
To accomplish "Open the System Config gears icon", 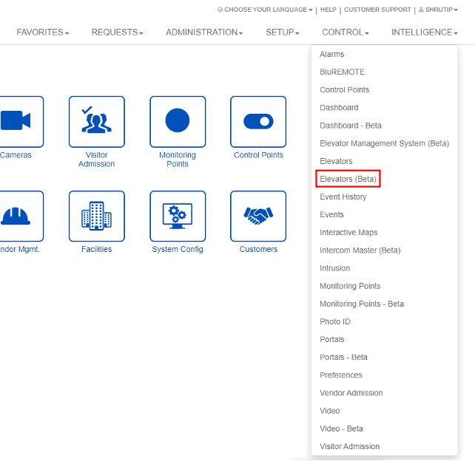I will pyautogui.click(x=178, y=216).
